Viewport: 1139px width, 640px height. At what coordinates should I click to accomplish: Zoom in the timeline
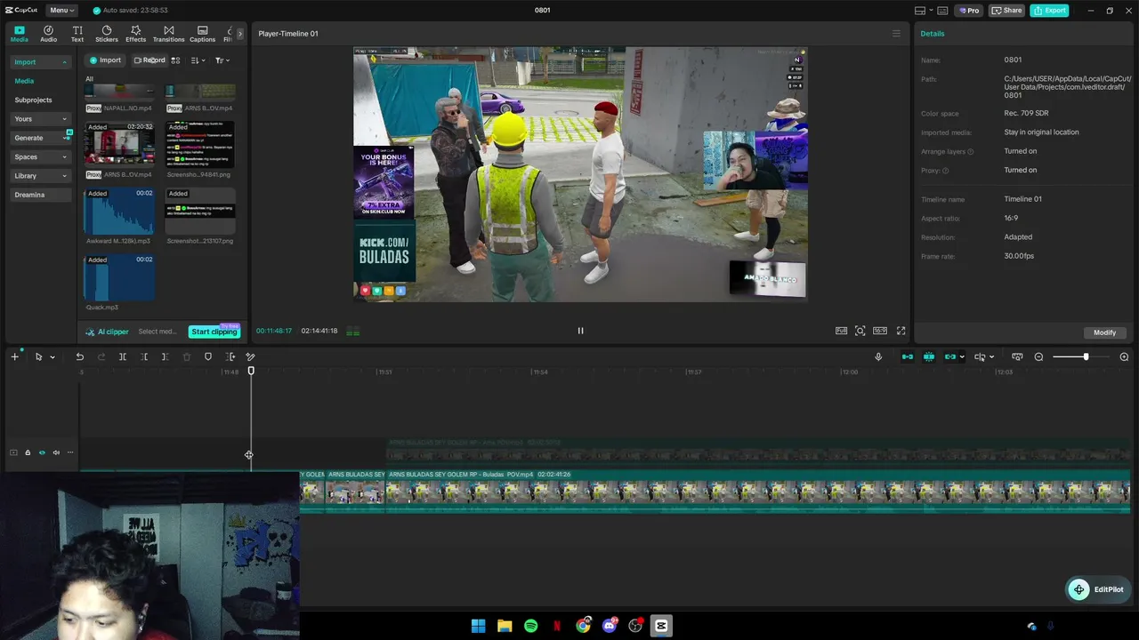pos(1124,356)
